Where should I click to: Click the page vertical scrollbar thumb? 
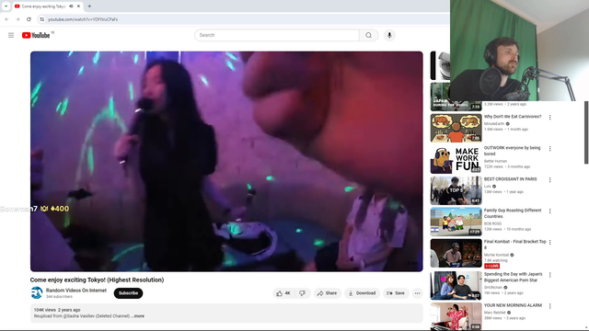[x=586, y=132]
